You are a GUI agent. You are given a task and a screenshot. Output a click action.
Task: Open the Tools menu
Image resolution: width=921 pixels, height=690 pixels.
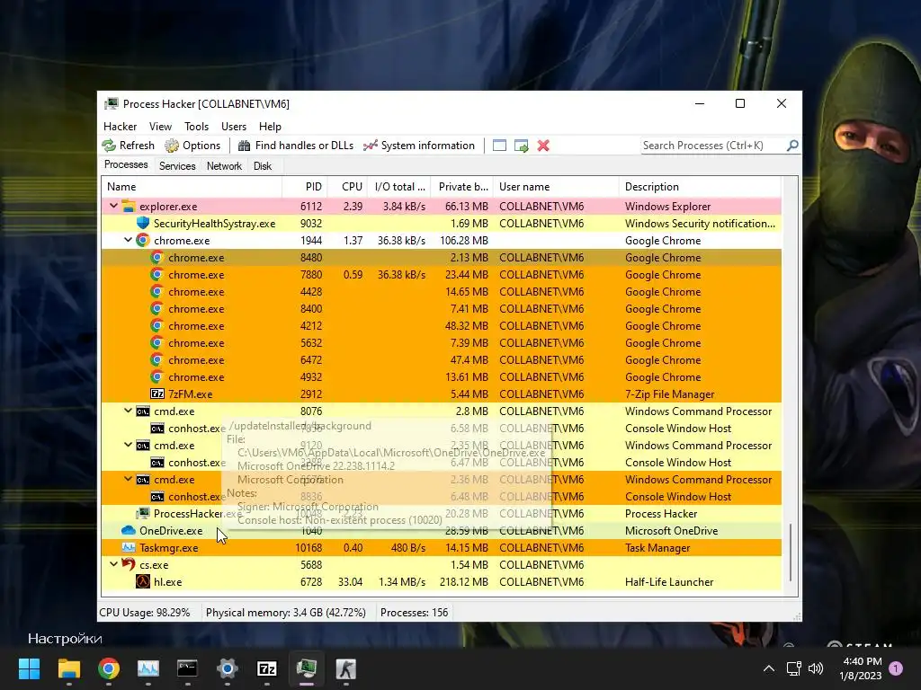pos(196,126)
